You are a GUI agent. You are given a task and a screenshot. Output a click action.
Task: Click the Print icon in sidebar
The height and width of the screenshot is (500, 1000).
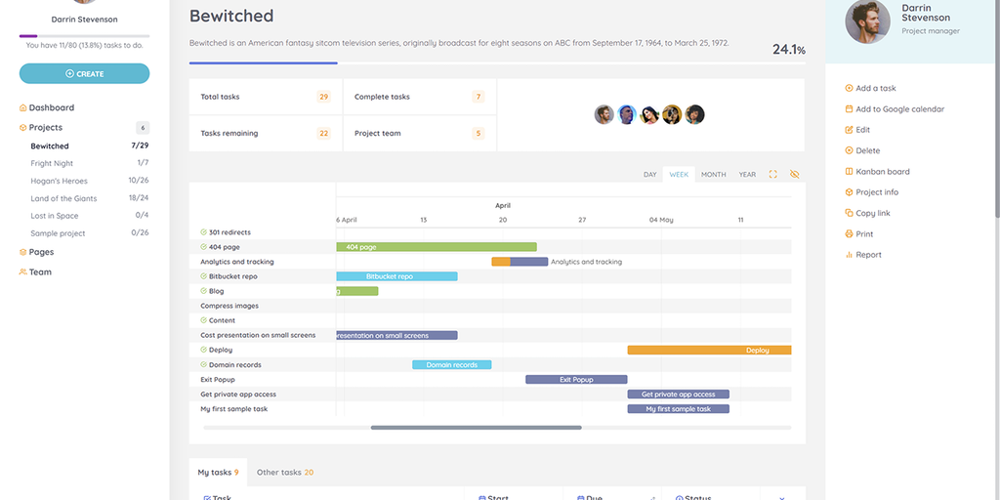(x=849, y=234)
